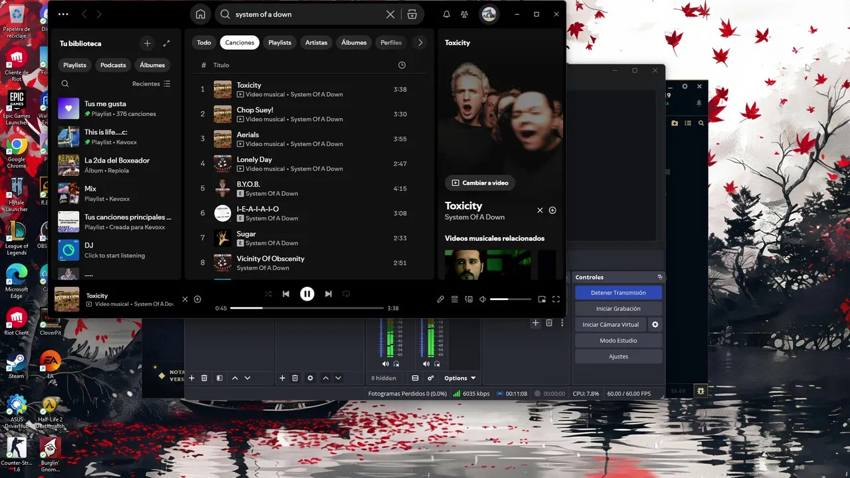The image size is (850, 478).
Task: Create a playlist with library plus icon
Action: (147, 43)
